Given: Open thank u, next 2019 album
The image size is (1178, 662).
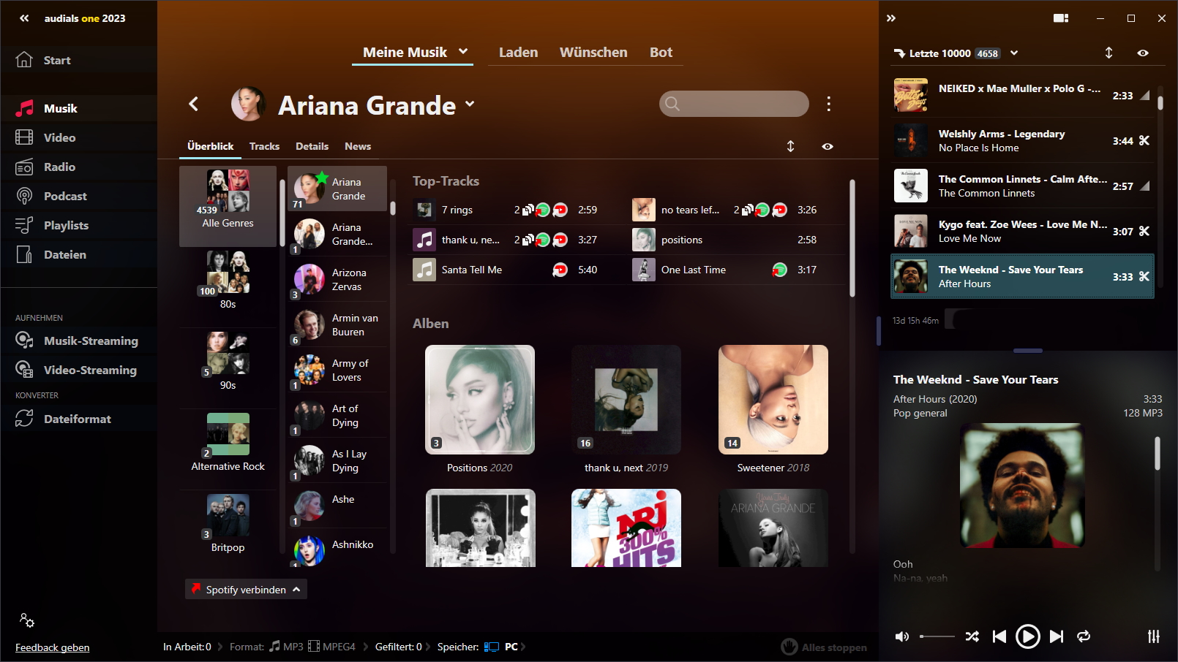Looking at the screenshot, I should pos(626,409).
